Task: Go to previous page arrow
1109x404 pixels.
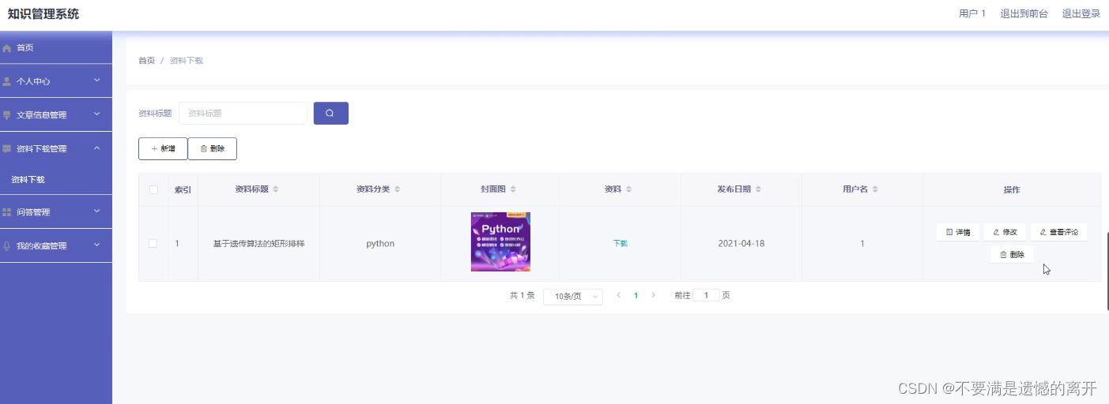Action: (x=618, y=295)
